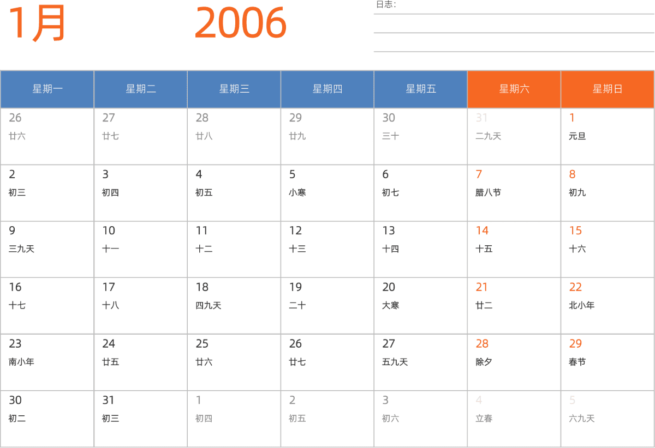Viewport: 655px width, 448px height.
Task: Select the orange 星期日 header
Action: tap(608, 89)
